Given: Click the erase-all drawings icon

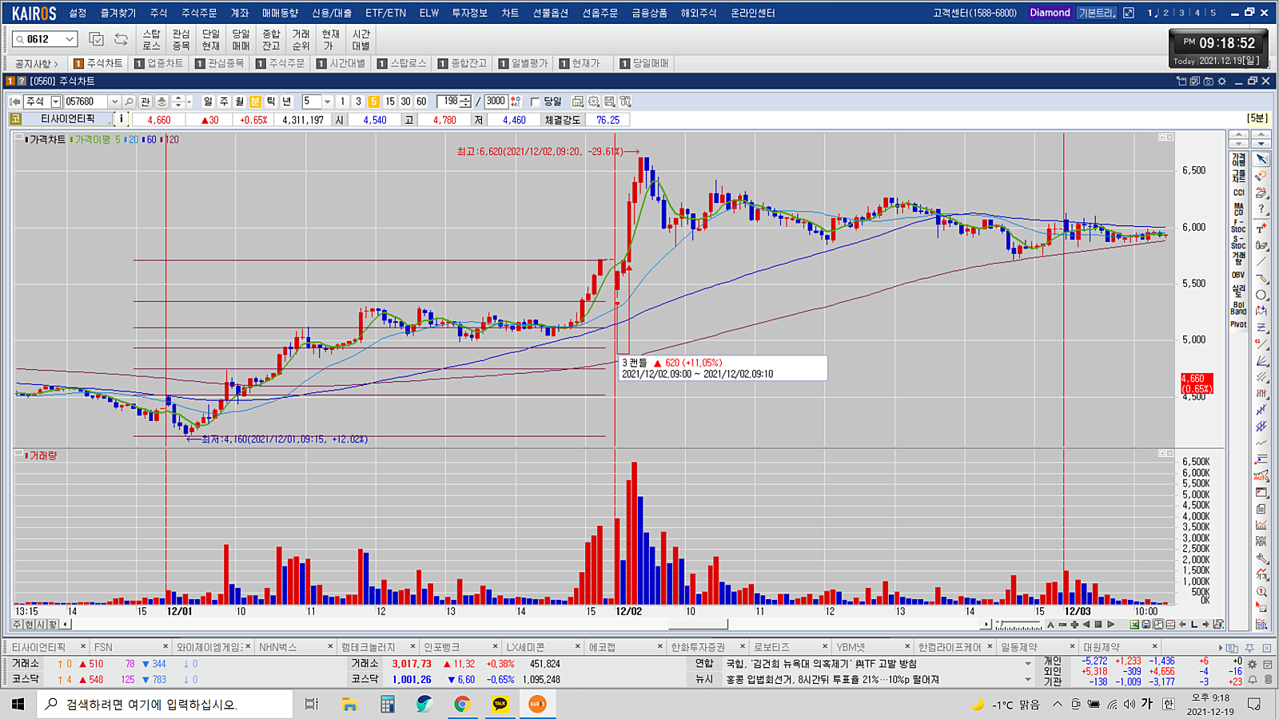Looking at the screenshot, I should (x=1261, y=193).
